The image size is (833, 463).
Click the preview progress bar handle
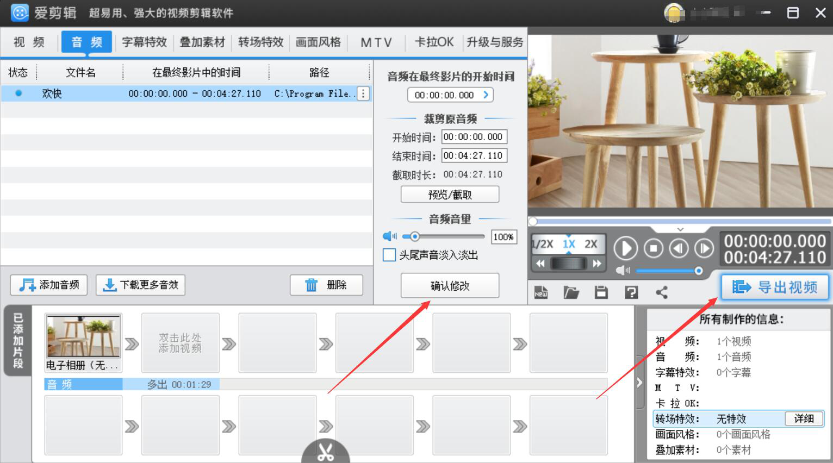point(533,221)
